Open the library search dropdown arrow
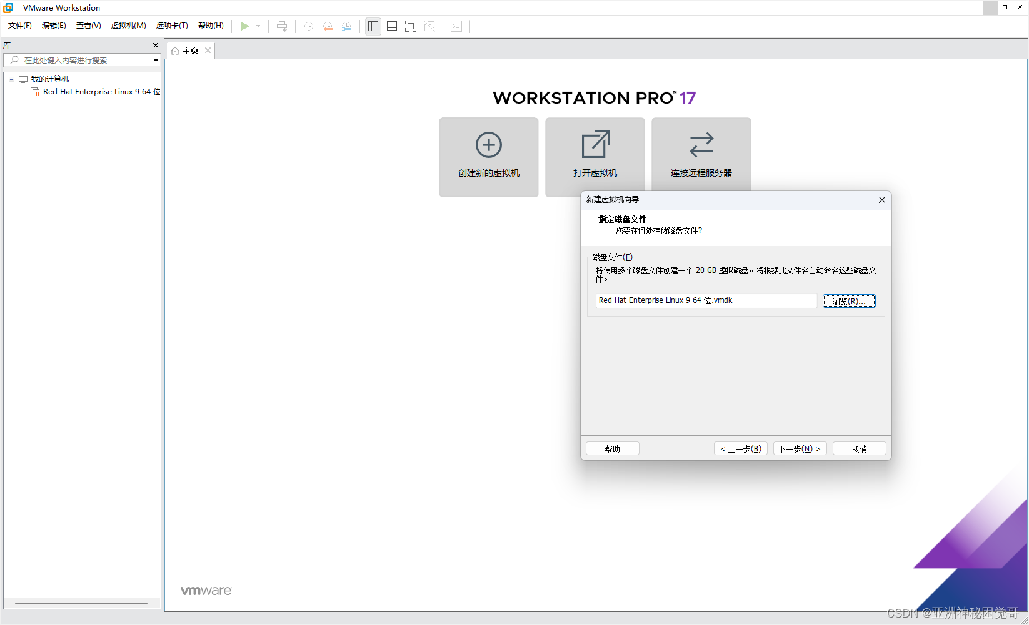1029x625 pixels. point(156,60)
